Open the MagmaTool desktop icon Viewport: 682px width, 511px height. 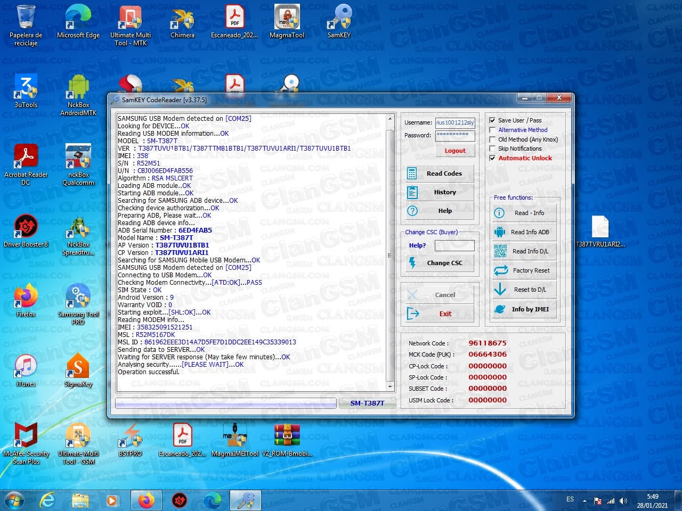pyautogui.click(x=287, y=21)
